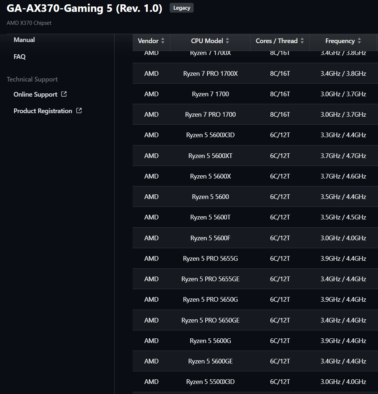The image size is (378, 394).
Task: Select the Ryzen 5 PRO 5650GE cell
Action: point(210,320)
